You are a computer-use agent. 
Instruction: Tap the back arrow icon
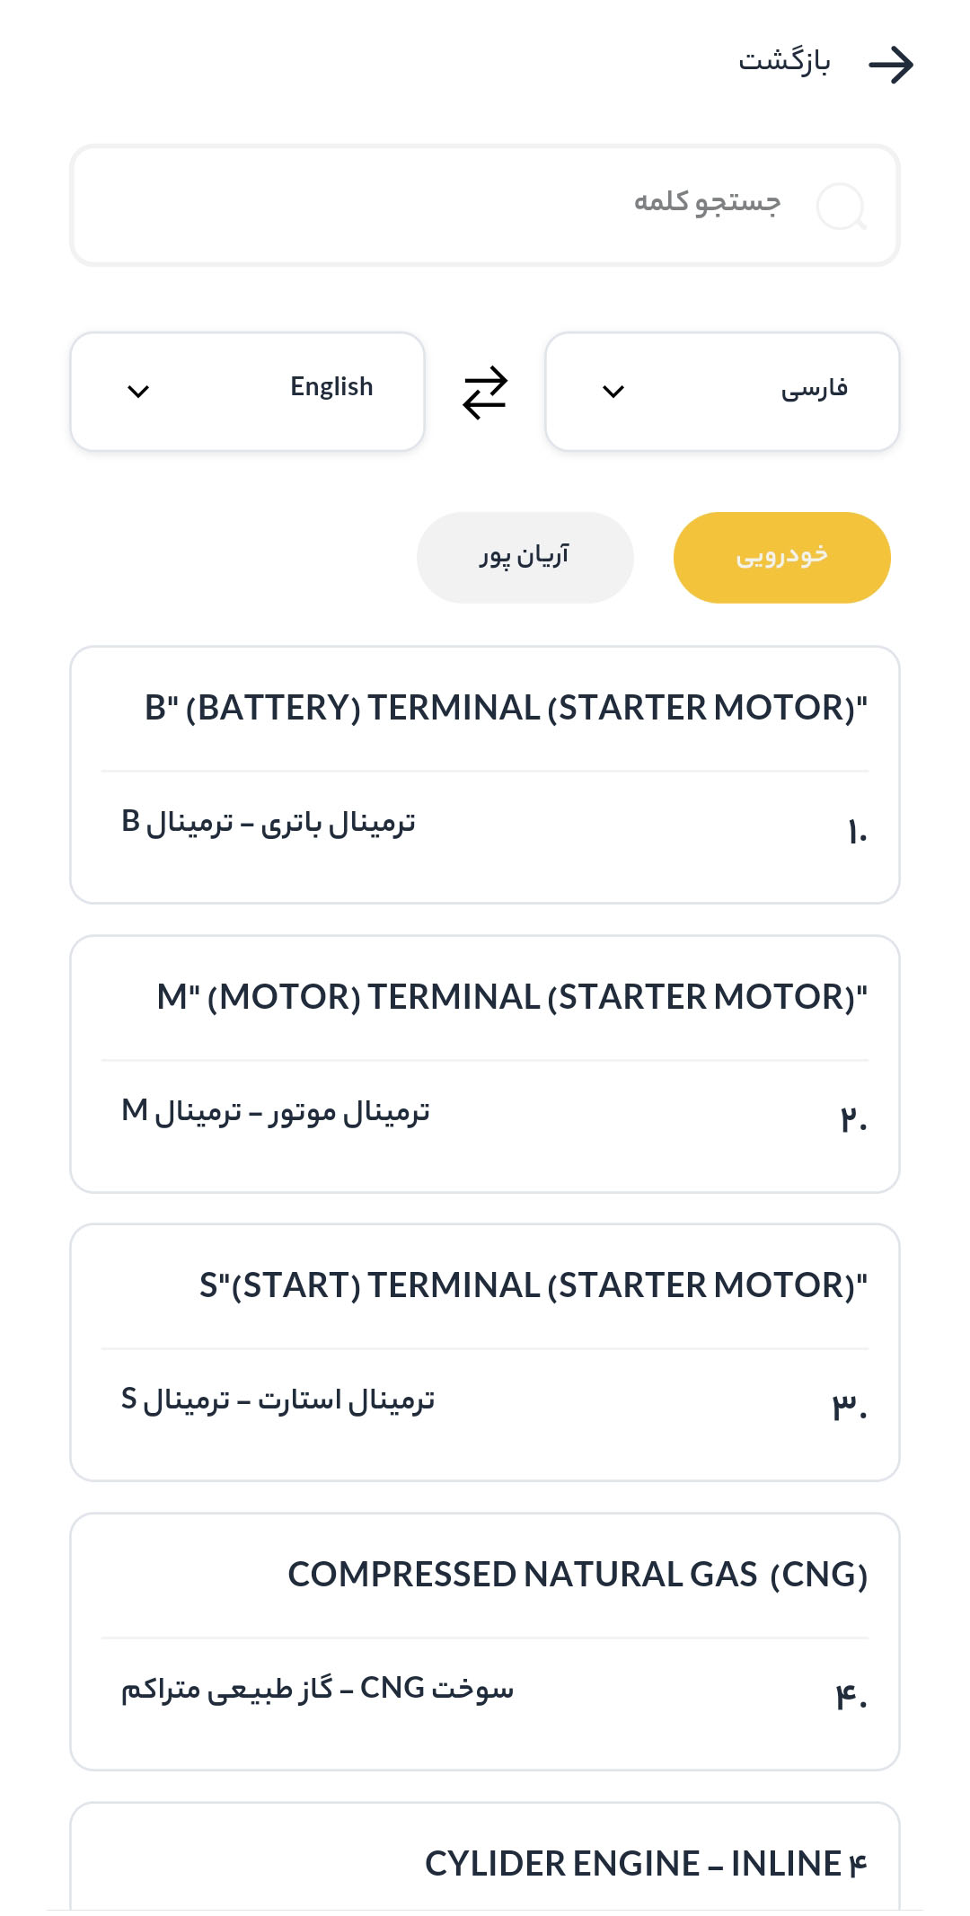coord(890,65)
